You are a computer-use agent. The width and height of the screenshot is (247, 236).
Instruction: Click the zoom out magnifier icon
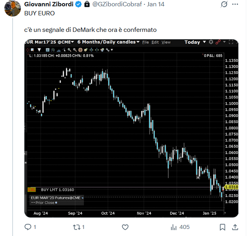pyautogui.click(x=75, y=50)
